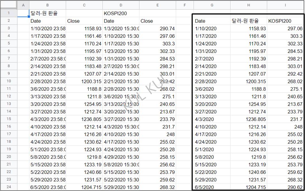Select cell 290.62 in column I

[285, 187]
